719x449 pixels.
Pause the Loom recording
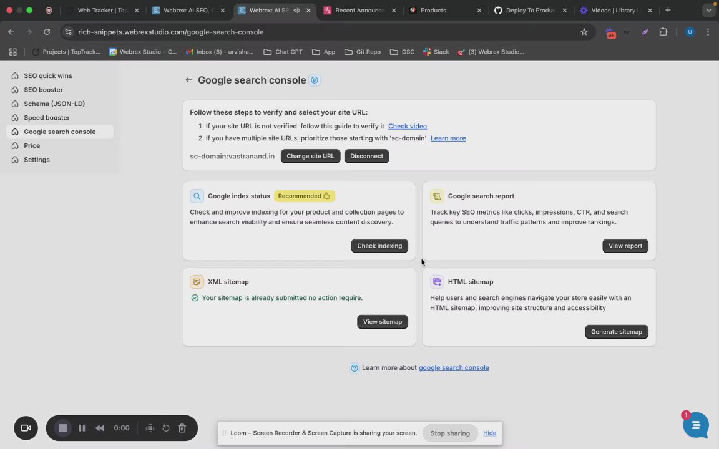[x=82, y=428]
